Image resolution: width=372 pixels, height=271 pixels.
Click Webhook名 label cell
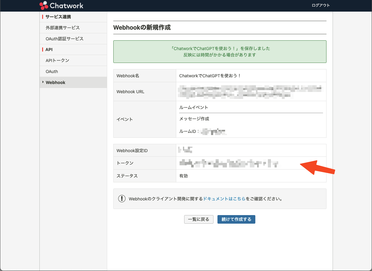[x=145, y=76]
